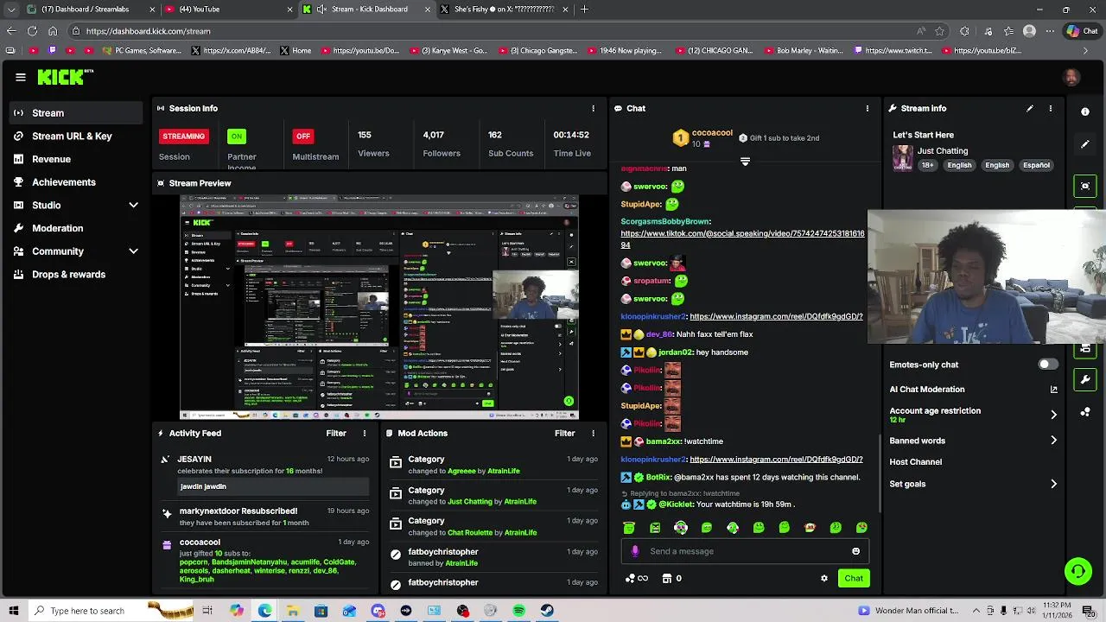Screen dimensions: 1106x622
Task: Send message with green Chat button
Action: [854, 578]
